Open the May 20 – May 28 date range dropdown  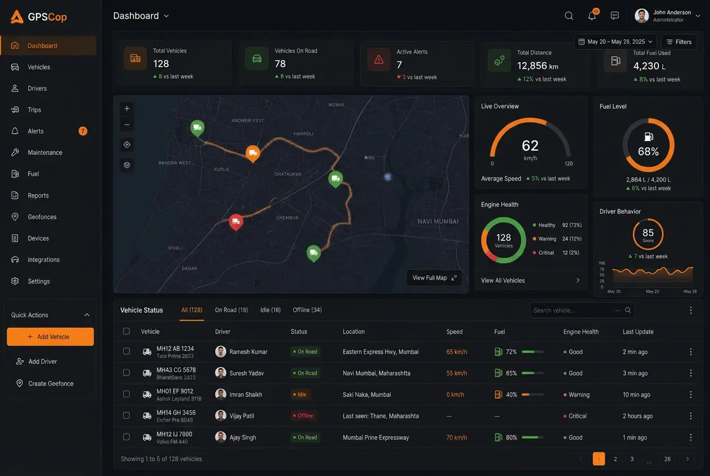616,42
